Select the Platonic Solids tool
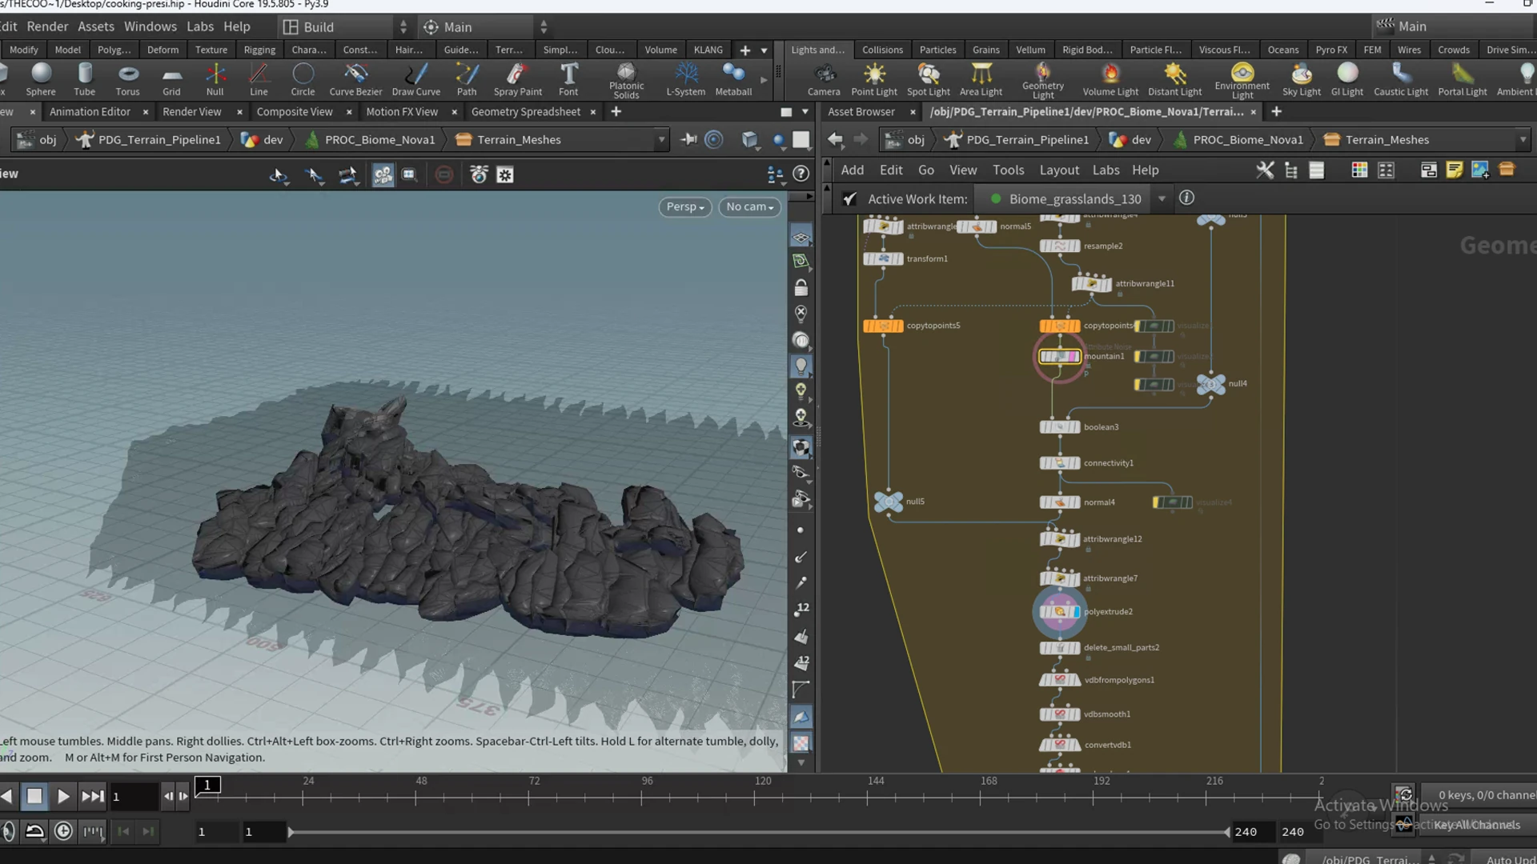 click(626, 81)
